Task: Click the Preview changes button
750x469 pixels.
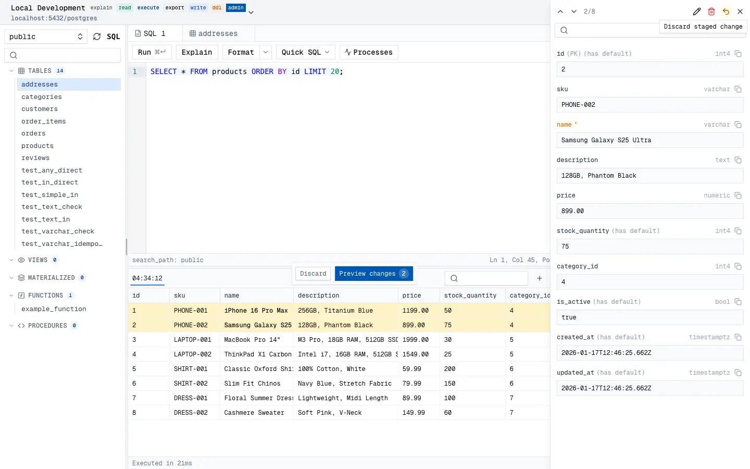Action: click(374, 274)
